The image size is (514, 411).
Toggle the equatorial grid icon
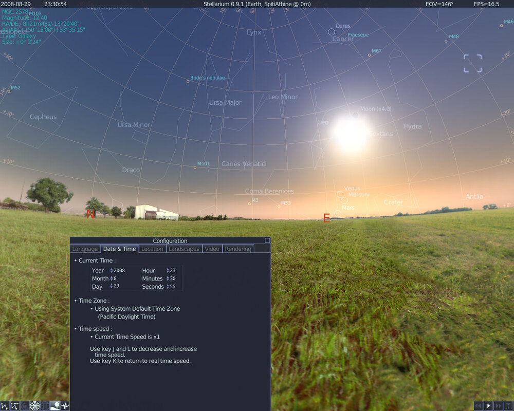pyautogui.click(x=45, y=406)
